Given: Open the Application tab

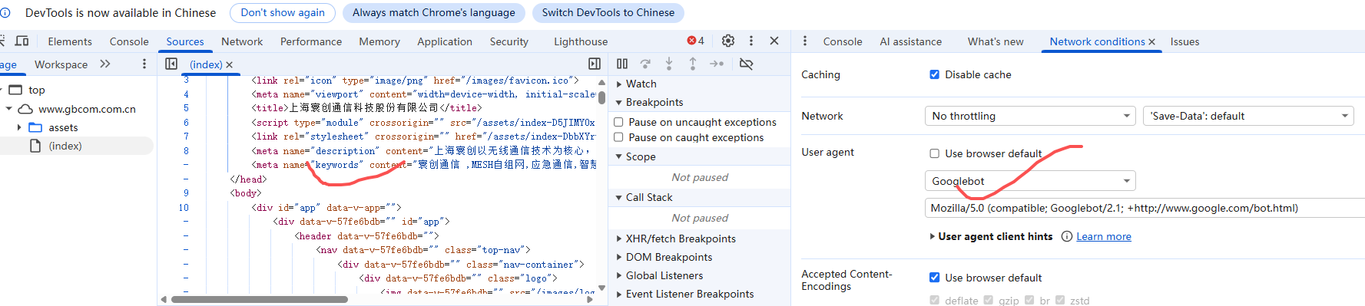Looking at the screenshot, I should 445,41.
